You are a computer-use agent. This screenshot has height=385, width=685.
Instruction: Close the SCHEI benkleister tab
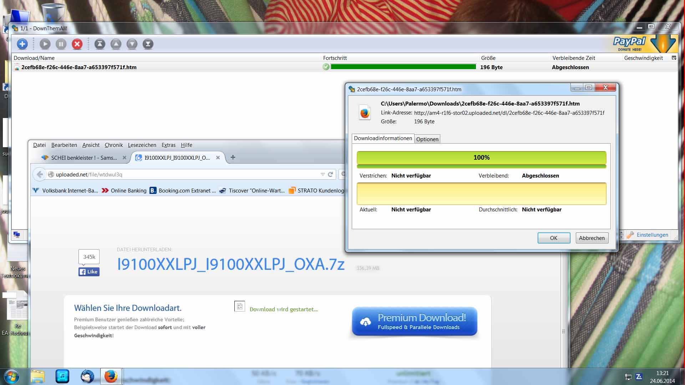tap(124, 158)
